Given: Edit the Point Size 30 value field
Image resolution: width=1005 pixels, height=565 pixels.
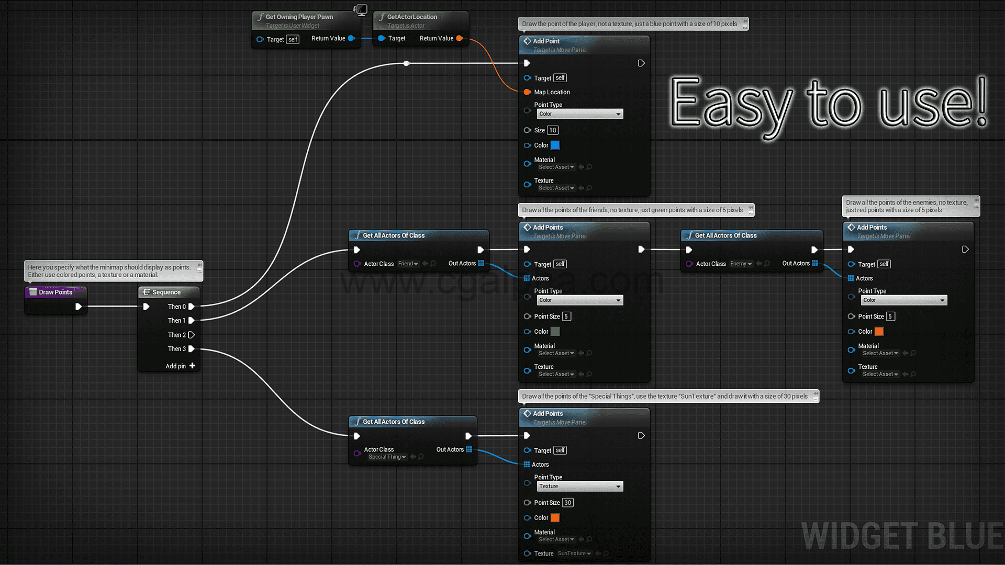Looking at the screenshot, I should tap(568, 502).
